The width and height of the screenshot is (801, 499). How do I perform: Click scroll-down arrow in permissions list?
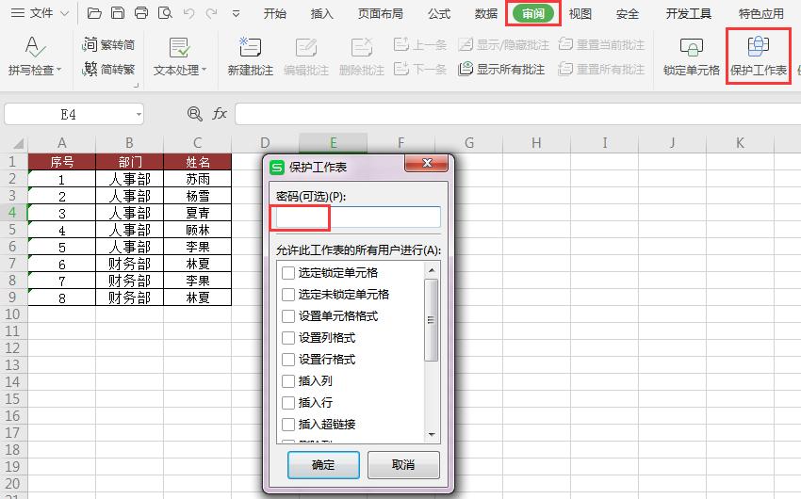click(x=432, y=435)
